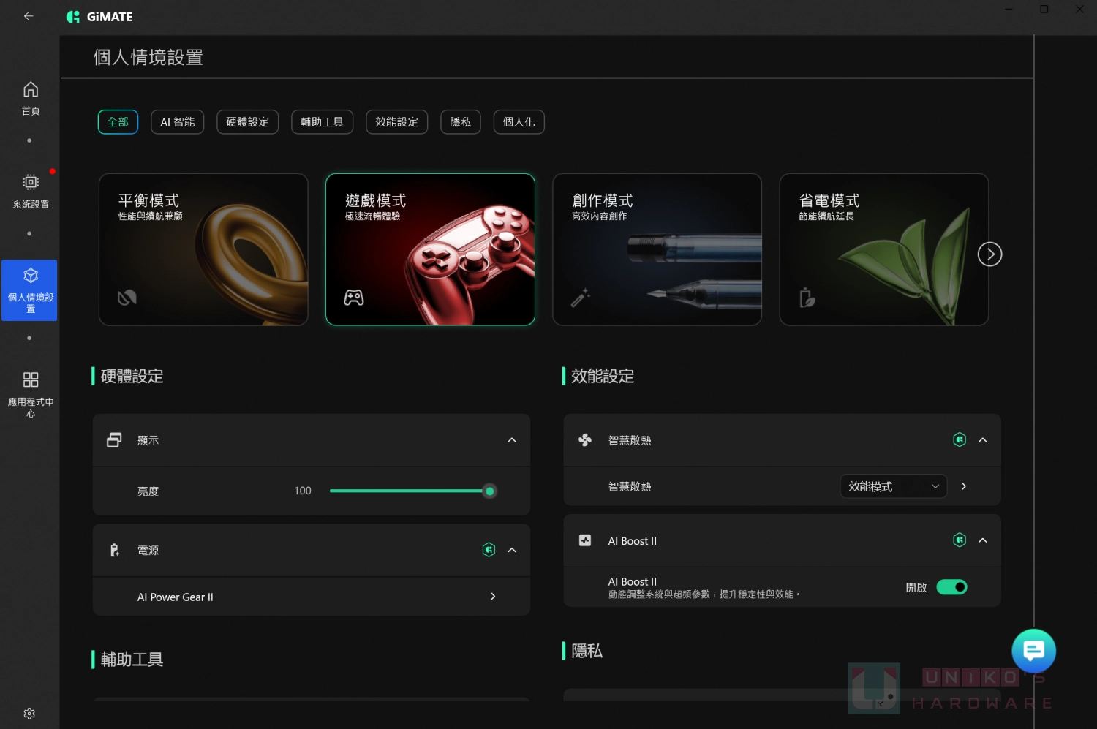Click the 硬體設定 section heading
Image resolution: width=1097 pixels, height=729 pixels.
tap(132, 376)
